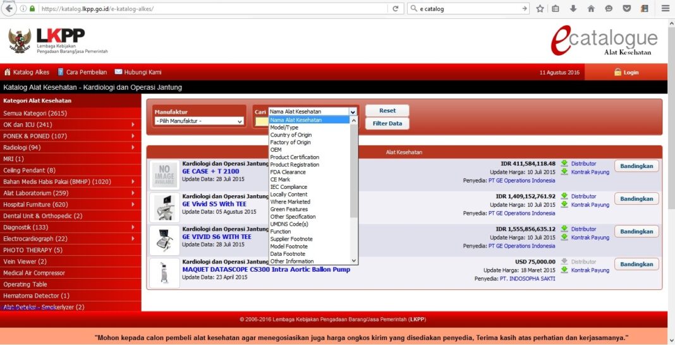Image resolution: width=675 pixels, height=345 pixels.
Task: Bookmark this page using the star icon
Action: pos(540,9)
